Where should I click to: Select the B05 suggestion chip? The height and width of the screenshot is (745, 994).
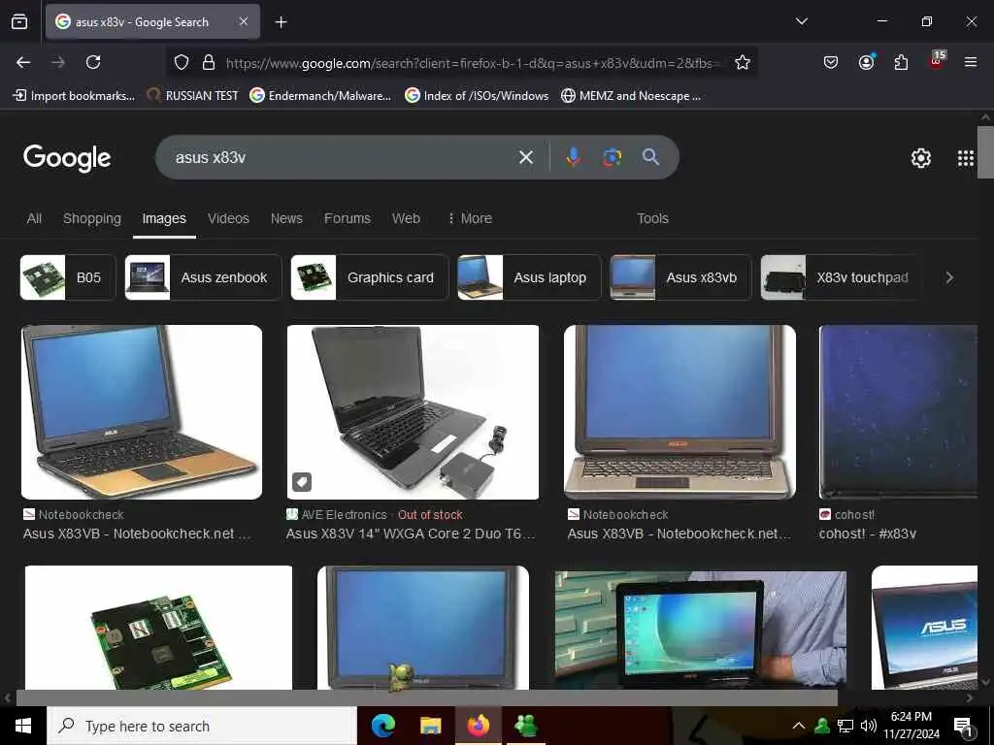(68, 277)
